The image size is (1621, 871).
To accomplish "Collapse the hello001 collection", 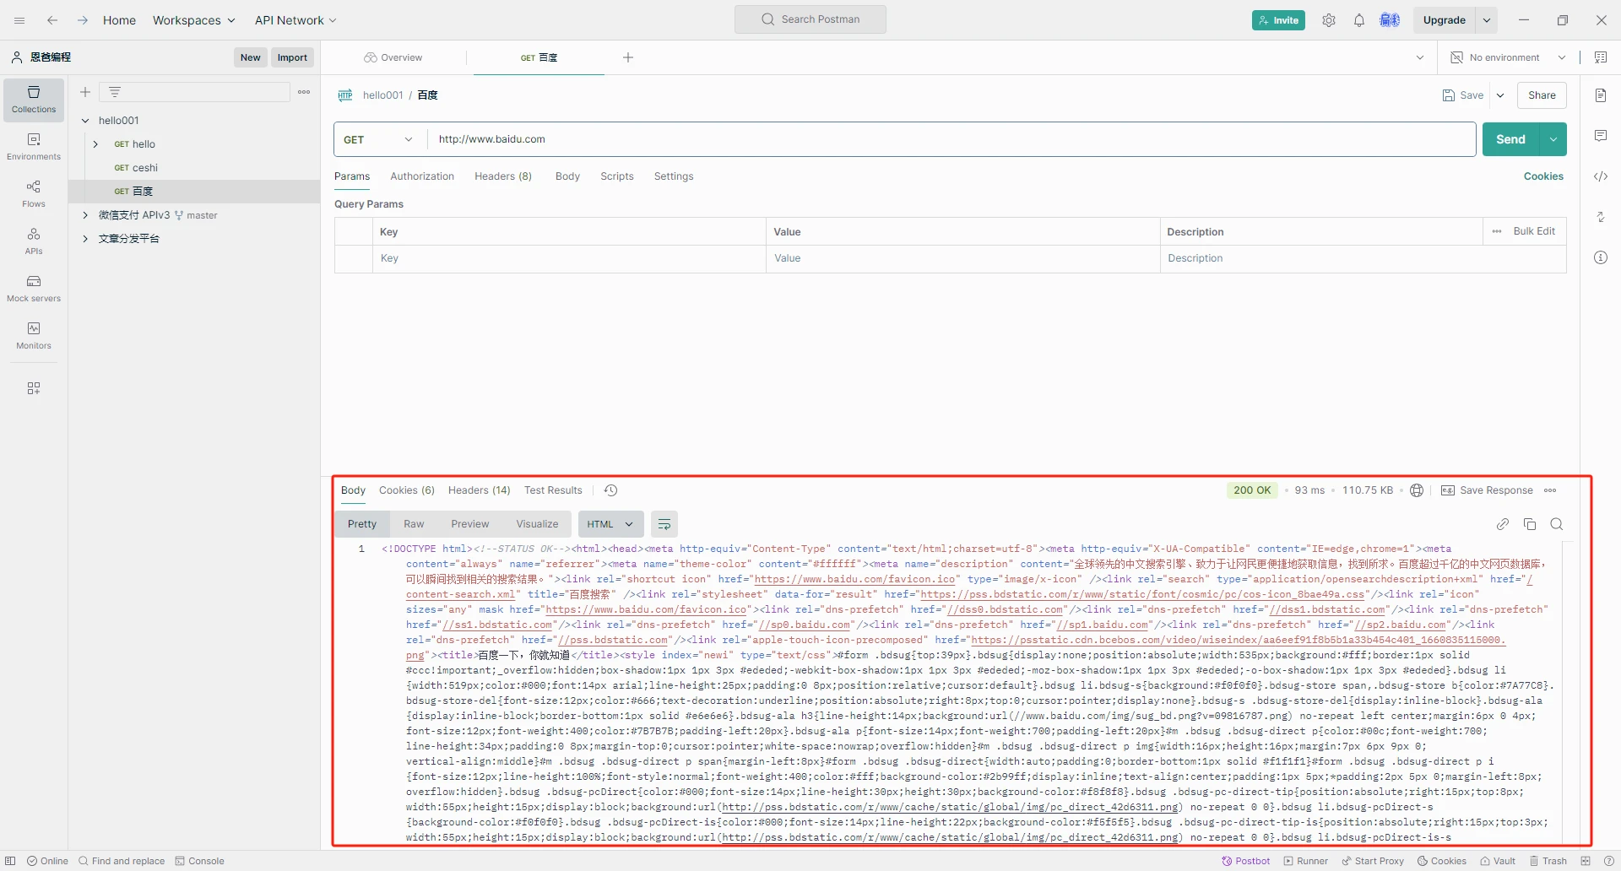I will (85, 121).
